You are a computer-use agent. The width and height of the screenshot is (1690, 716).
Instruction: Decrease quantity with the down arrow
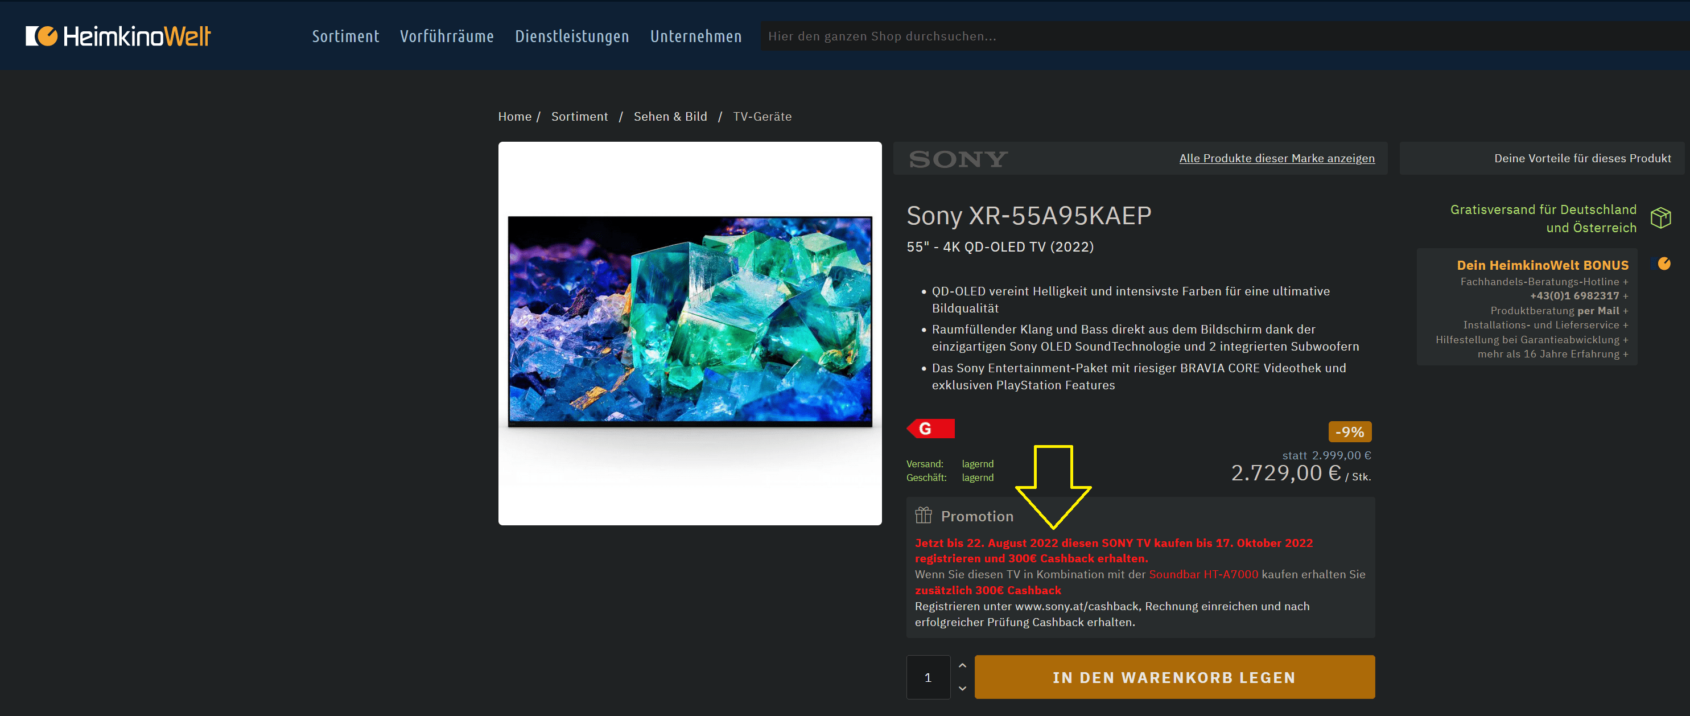pos(962,689)
